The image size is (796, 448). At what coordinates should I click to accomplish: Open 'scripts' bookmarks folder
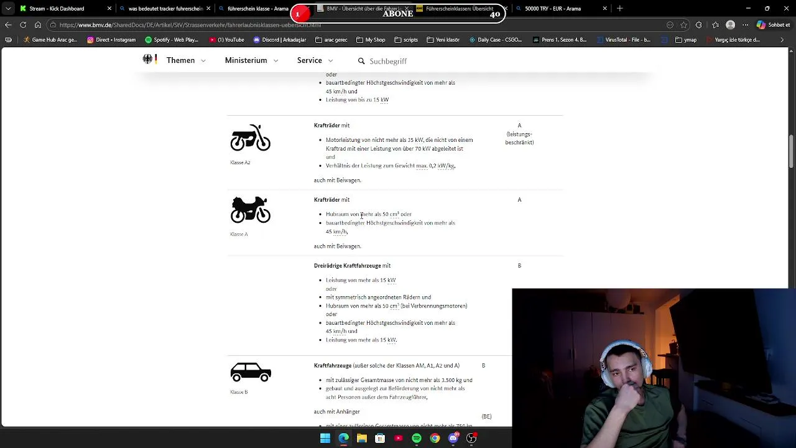click(406, 40)
